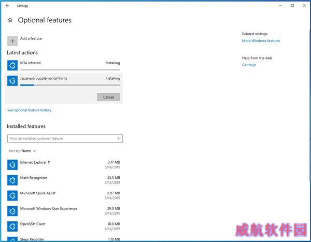Select the Microsoft Quick Assist entry
The width and height of the screenshot is (311, 242).
(x=64, y=195)
